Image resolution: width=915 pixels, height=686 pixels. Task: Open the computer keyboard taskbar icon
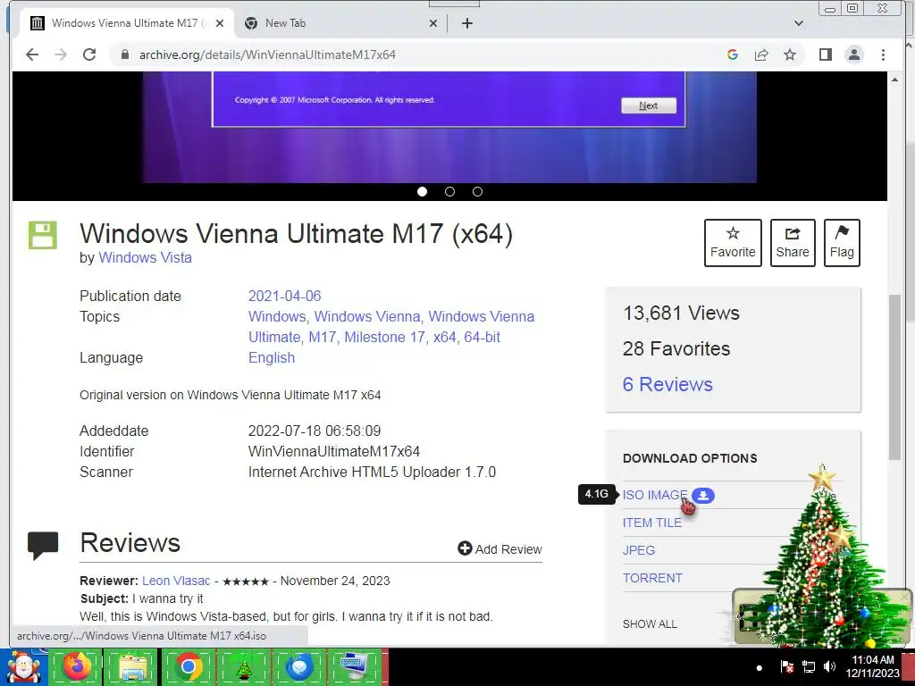354,667
